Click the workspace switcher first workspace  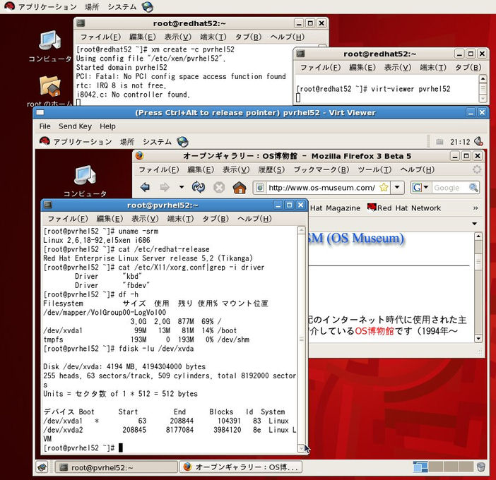[x=420, y=467]
